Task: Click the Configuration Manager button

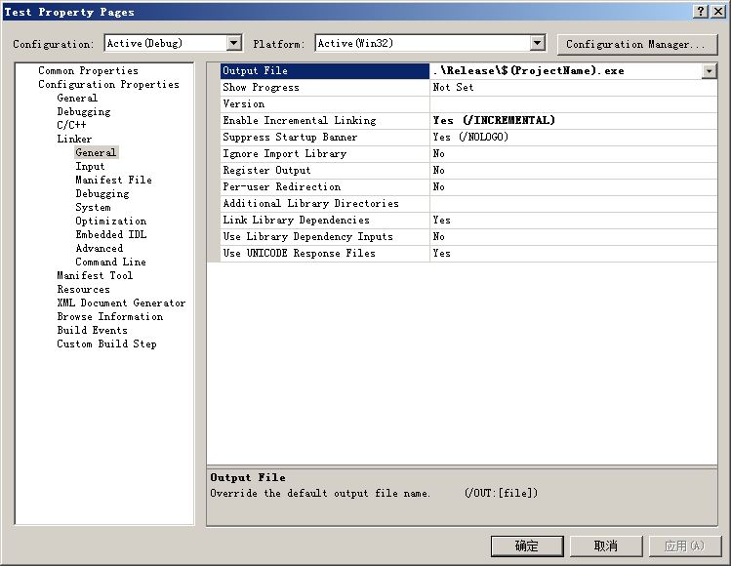Action: click(x=635, y=44)
